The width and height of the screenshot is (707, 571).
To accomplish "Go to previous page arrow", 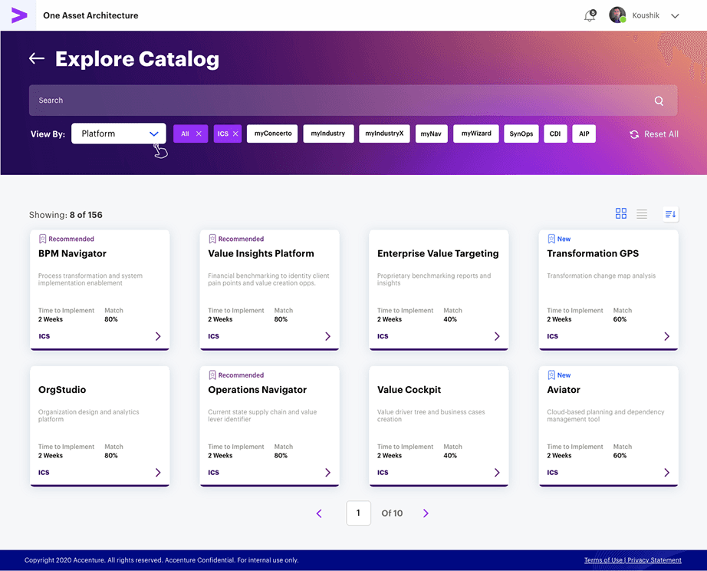I will [319, 513].
